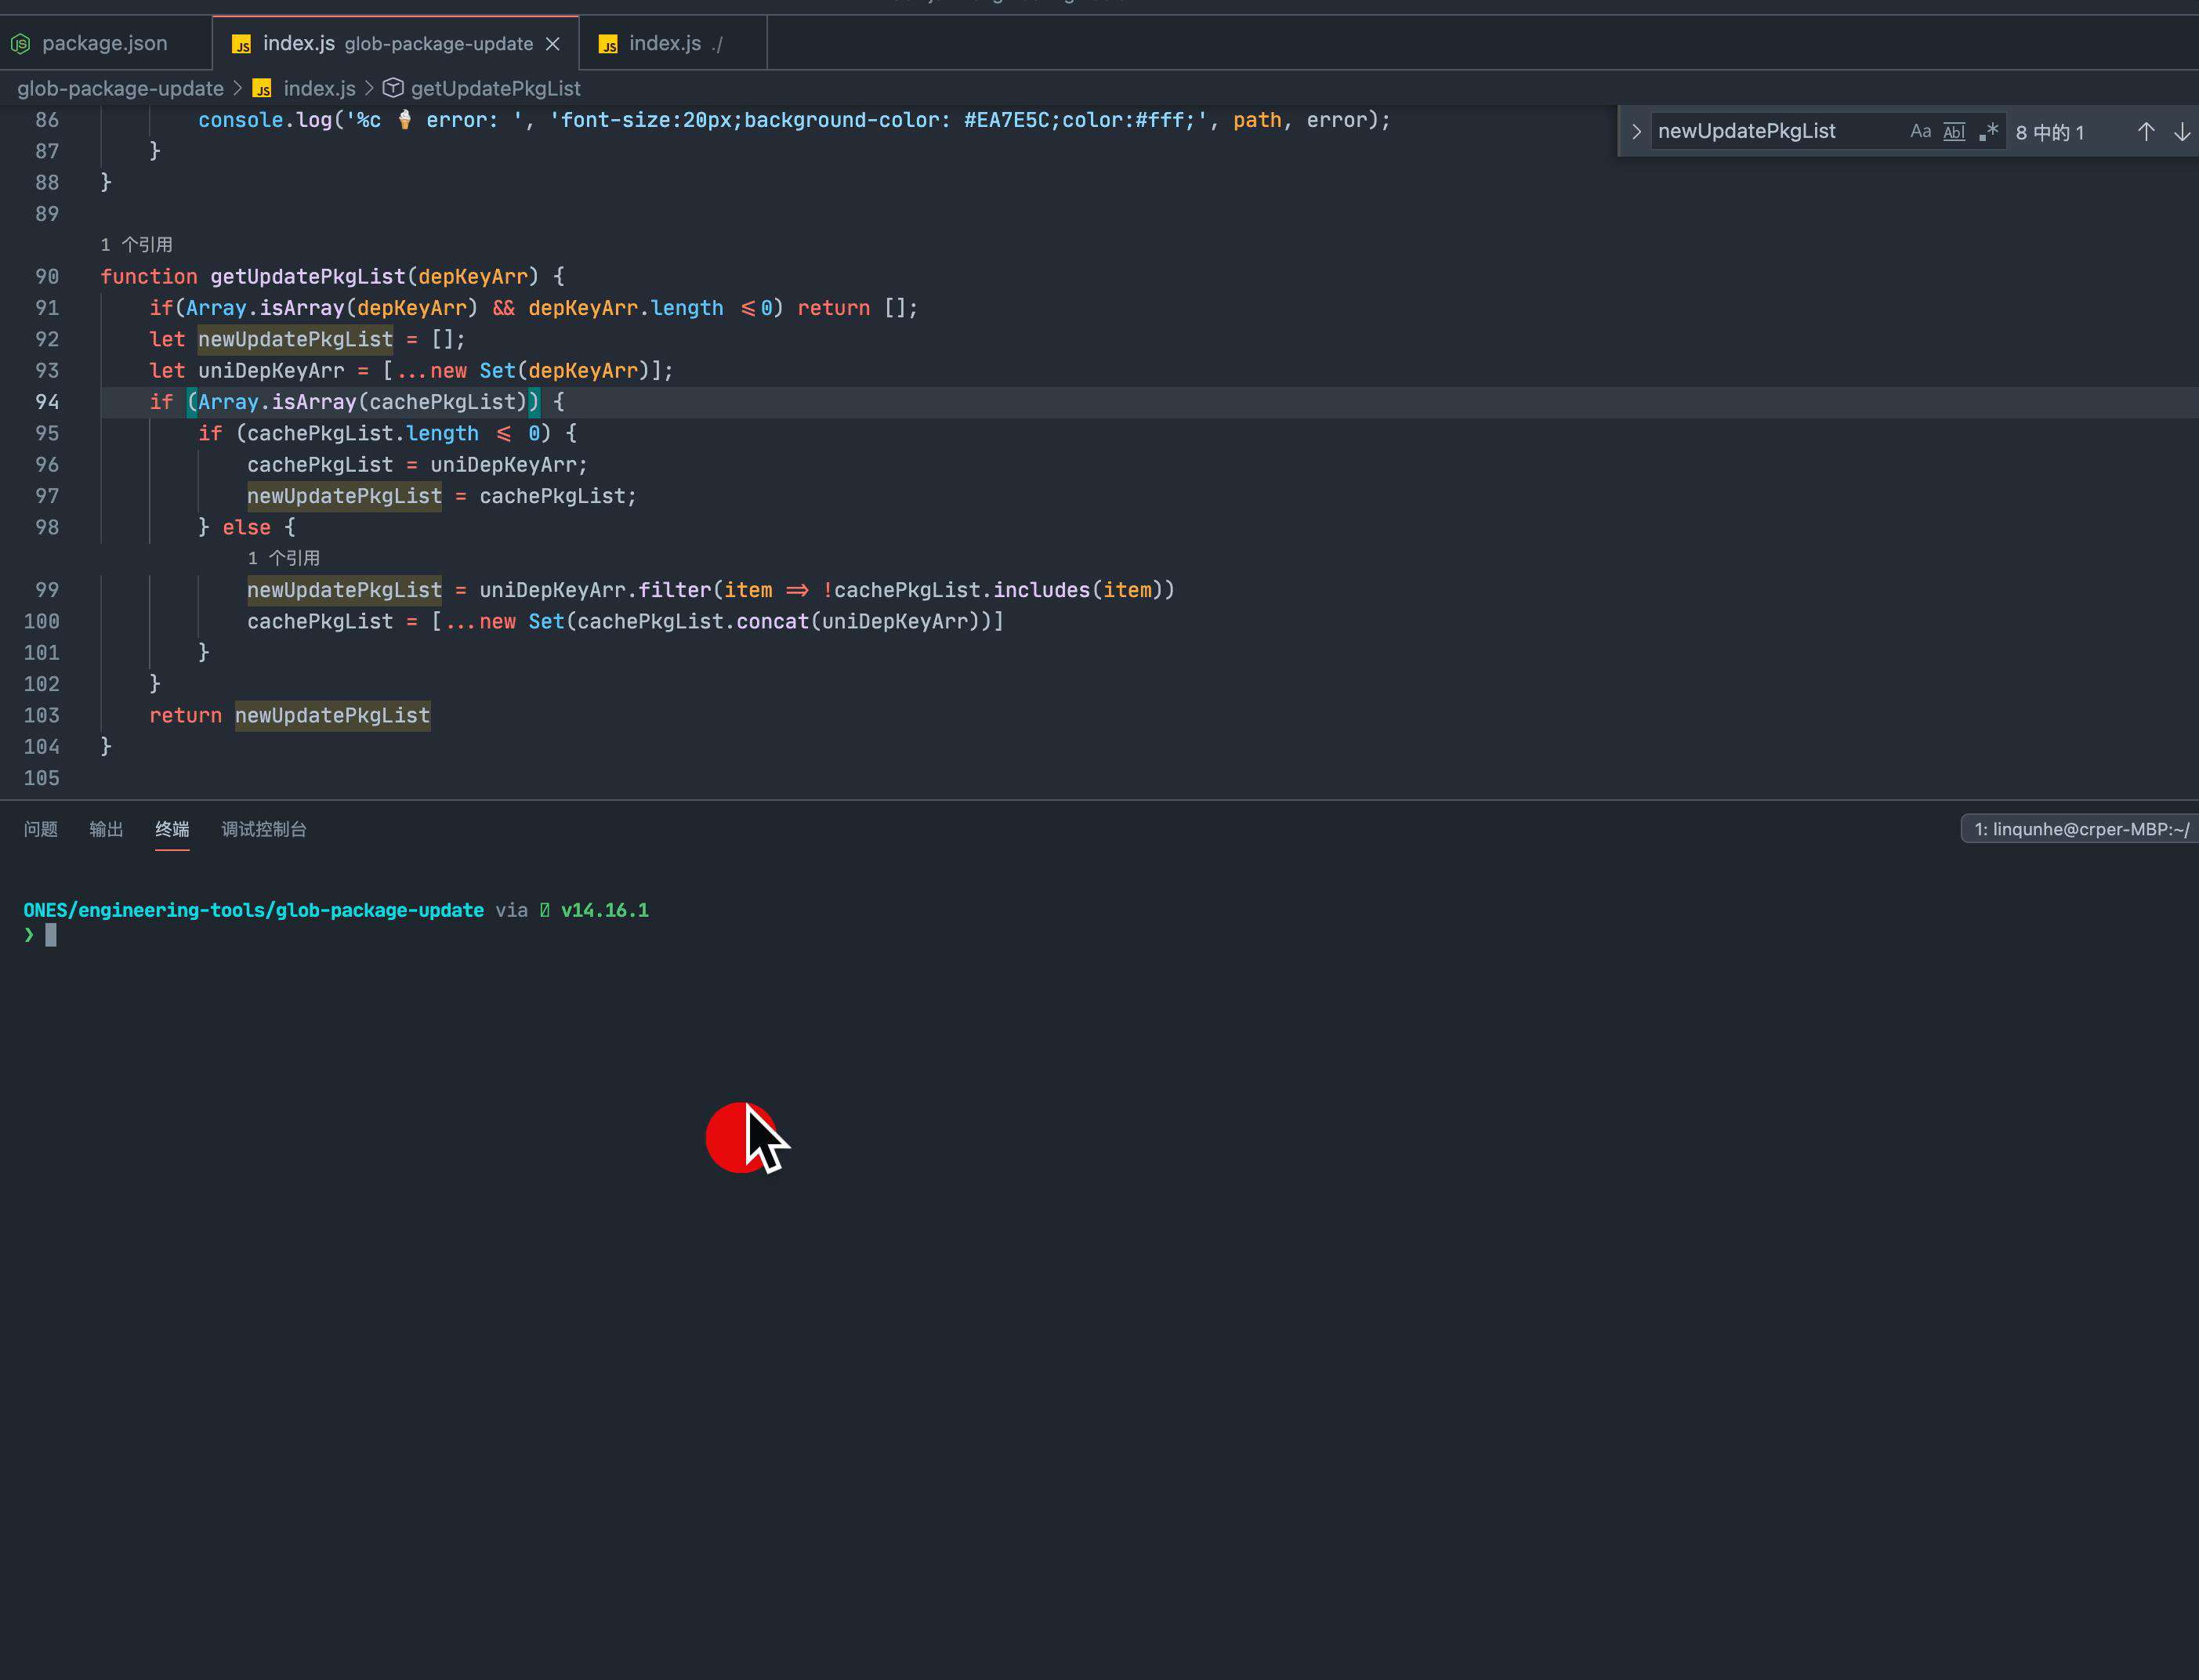The height and width of the screenshot is (1680, 2199).
Task: Open the terminal selector dropdown linqunhe@crper-MBP
Action: tap(2080, 829)
